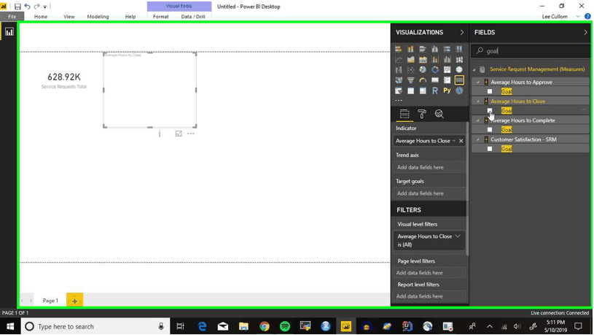Select the ArcGIS Maps visual
Viewport: 594px width, 335px height.
[459, 91]
